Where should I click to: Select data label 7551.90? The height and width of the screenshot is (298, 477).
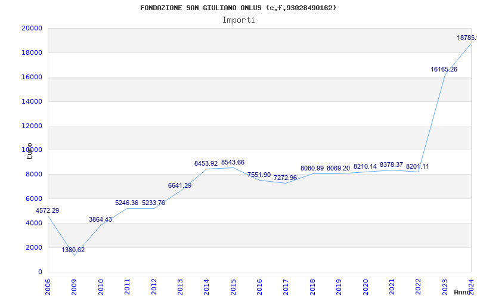259,175
